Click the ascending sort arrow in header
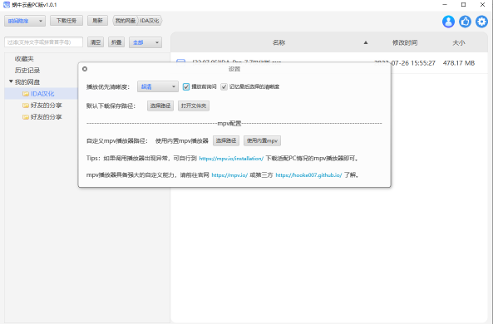The image size is (493, 324). (366, 42)
